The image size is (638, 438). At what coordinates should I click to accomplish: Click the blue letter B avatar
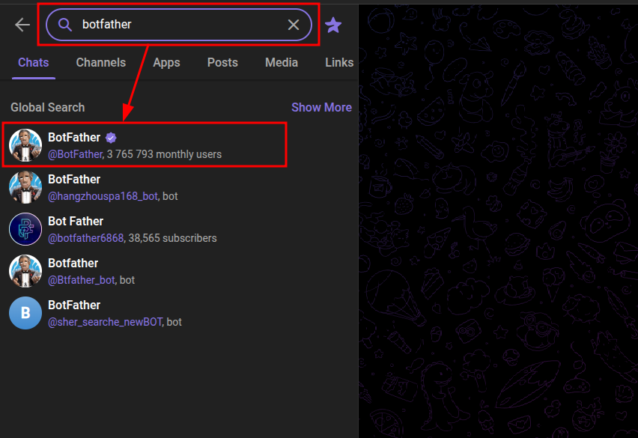25,313
